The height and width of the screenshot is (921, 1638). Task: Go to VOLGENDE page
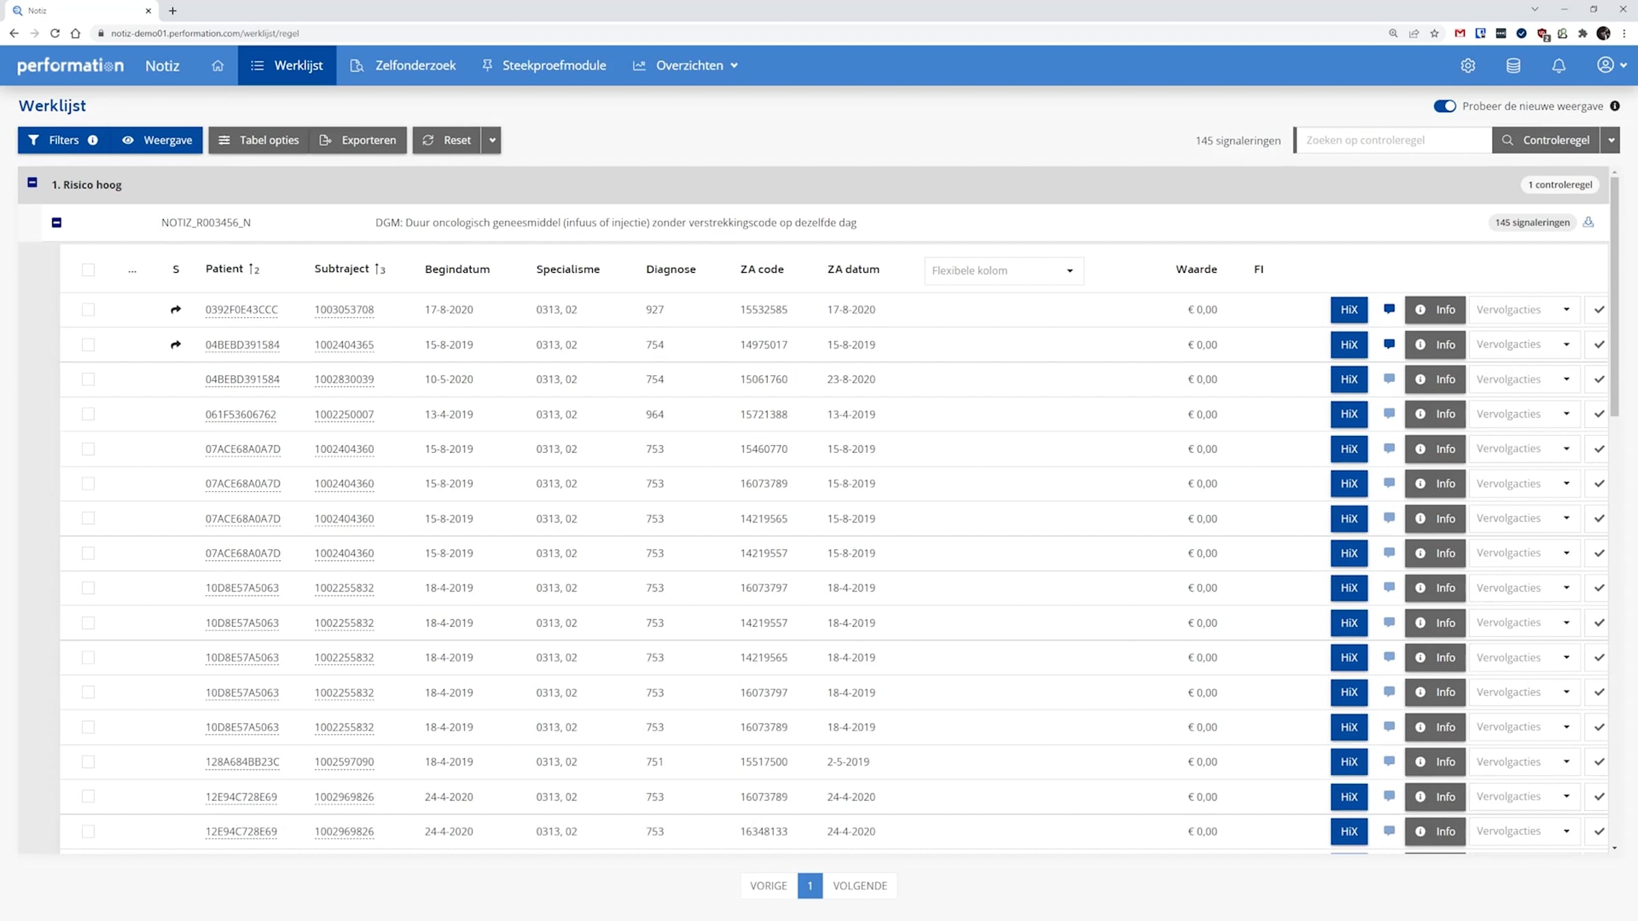[x=859, y=886]
